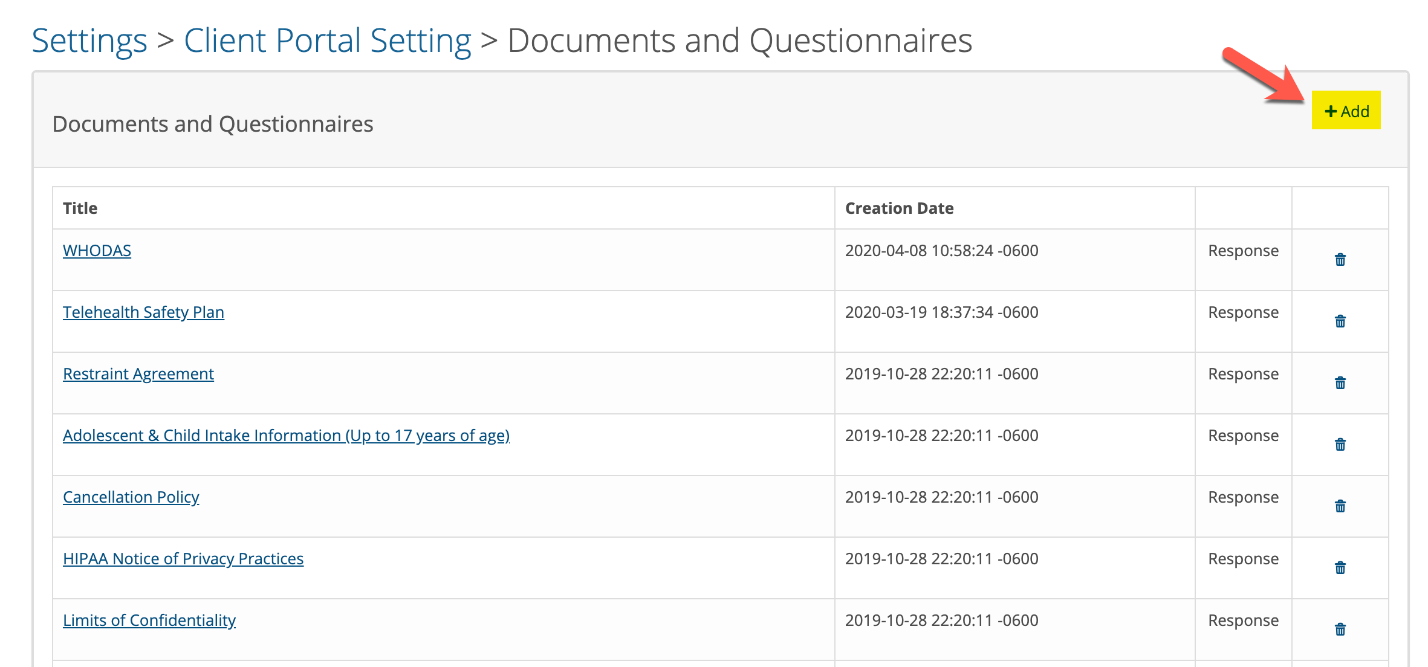Image resolution: width=1428 pixels, height=667 pixels.
Task: Delete the WHODAS document via trash icon
Action: [x=1340, y=260]
